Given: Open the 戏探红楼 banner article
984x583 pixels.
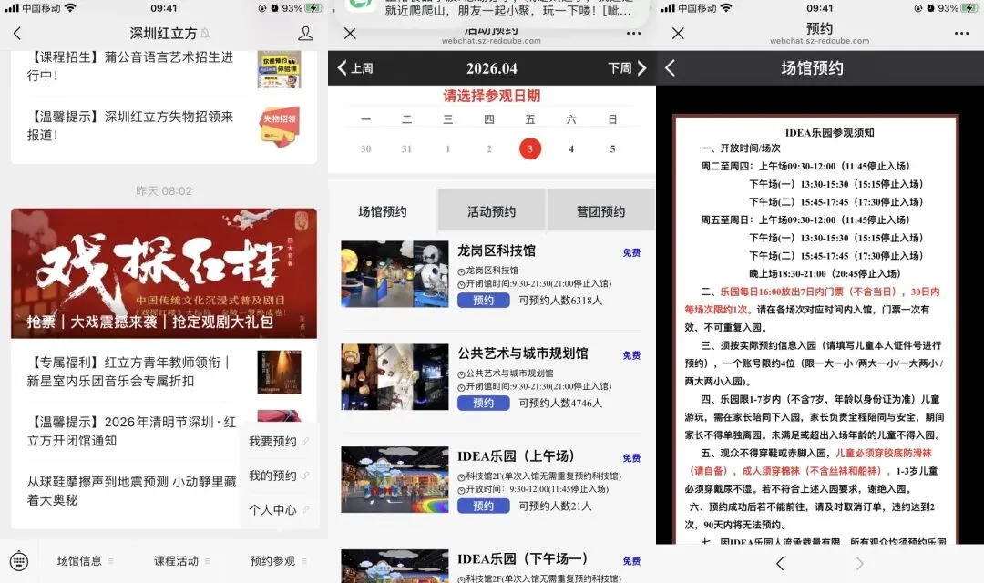Looking at the screenshot, I should point(164,273).
